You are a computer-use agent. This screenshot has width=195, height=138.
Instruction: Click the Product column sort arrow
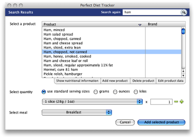(x=140, y=25)
